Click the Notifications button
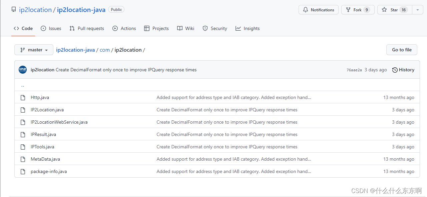The width and height of the screenshot is (427, 197). (319, 10)
